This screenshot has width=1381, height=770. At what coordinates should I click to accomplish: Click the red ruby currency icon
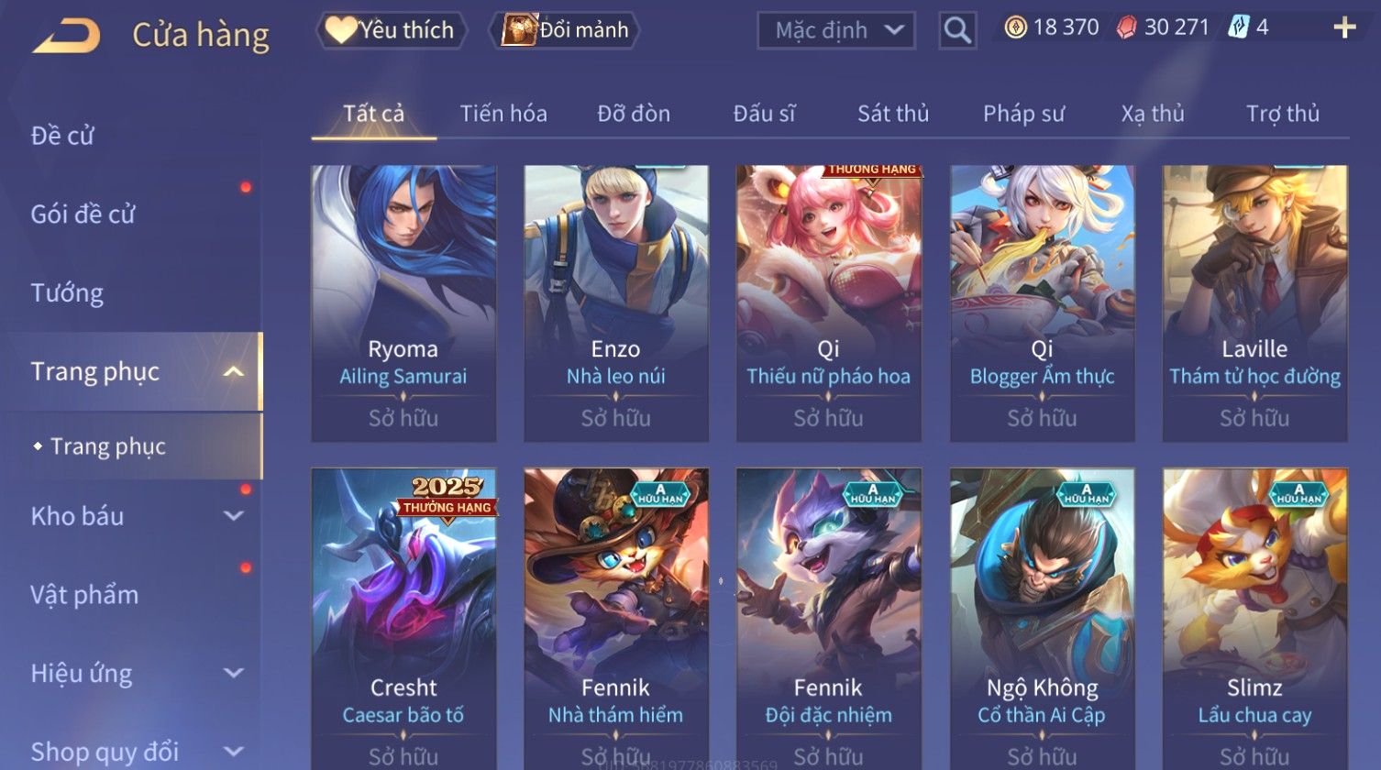pyautogui.click(x=1126, y=27)
